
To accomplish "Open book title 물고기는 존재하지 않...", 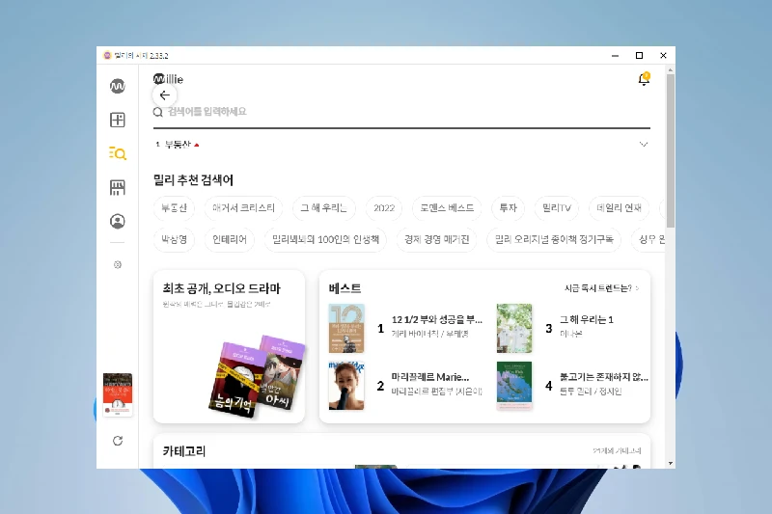I will click(x=604, y=377).
